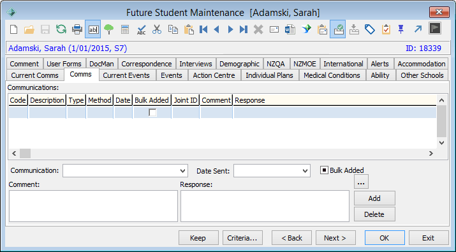
Task: Tick the Bulk Added grid row checkbox
Action: (152, 112)
